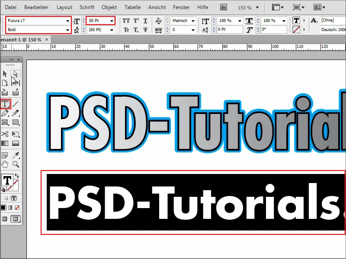This screenshot has height=259, width=346.
Task: Select the Direct Selection tool
Action: click(x=16, y=73)
